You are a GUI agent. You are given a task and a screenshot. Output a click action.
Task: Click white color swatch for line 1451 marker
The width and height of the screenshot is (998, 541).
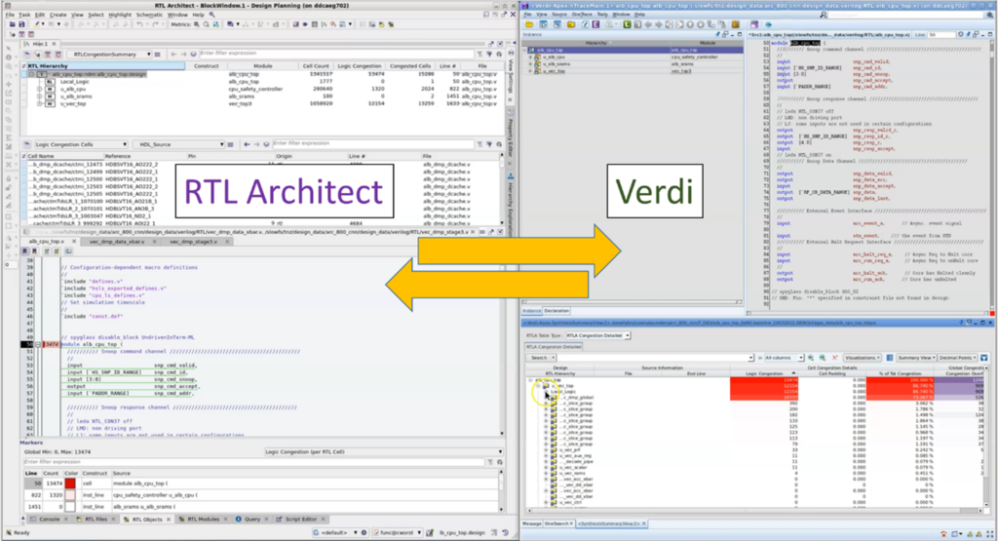tap(70, 507)
